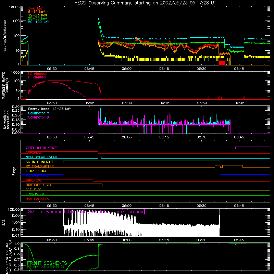The height and width of the screenshot is (274, 274).
Task: Select the red 3-6 keV legend label
Action: pos(36,8)
